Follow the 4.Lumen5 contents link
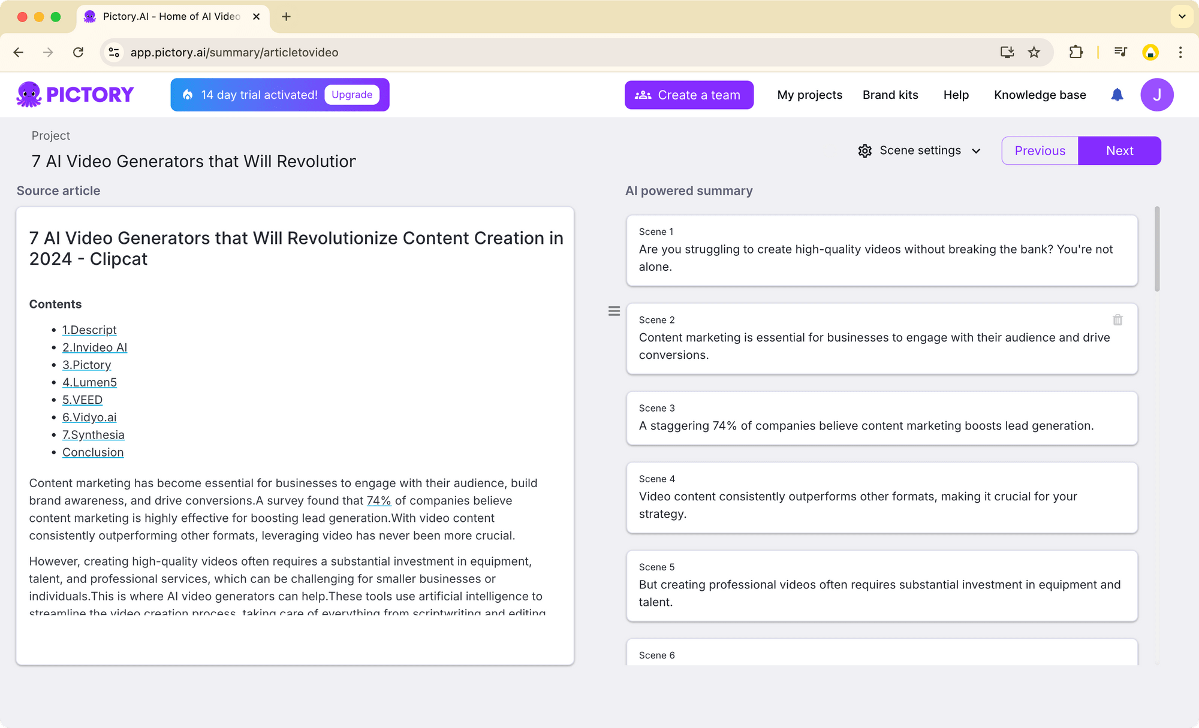 pos(89,382)
